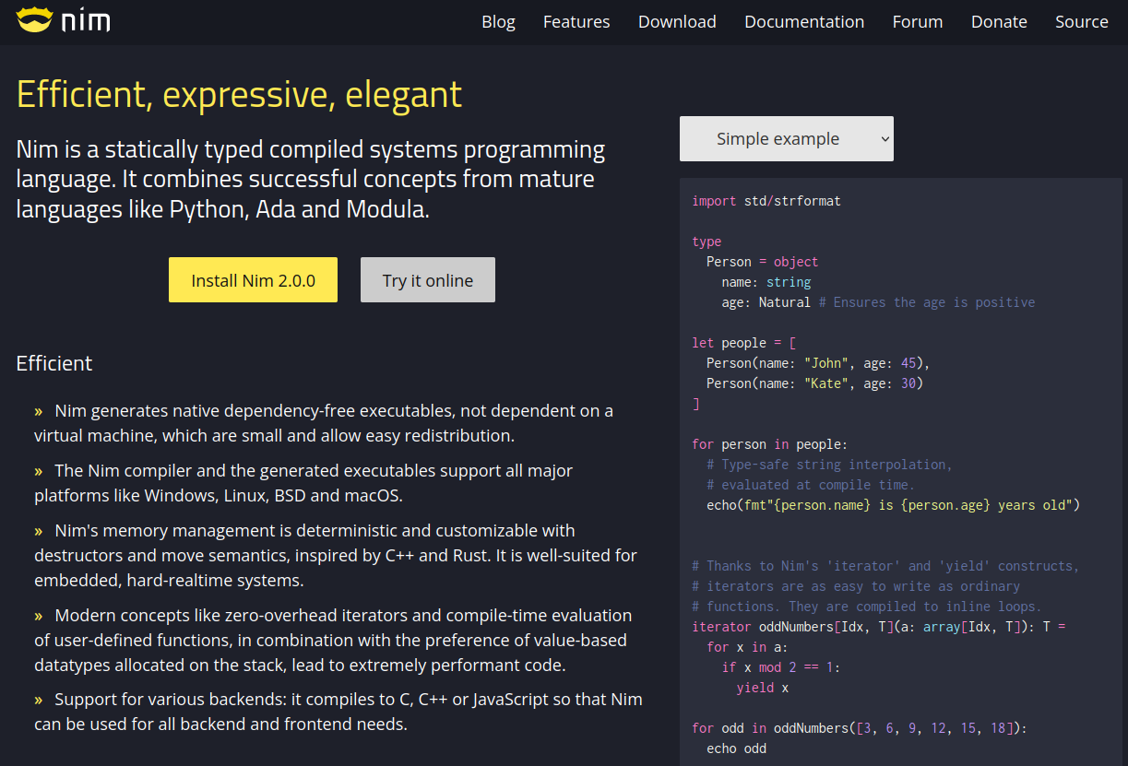Open the Blog page
Screen dimensions: 1128x766
[x=498, y=21]
